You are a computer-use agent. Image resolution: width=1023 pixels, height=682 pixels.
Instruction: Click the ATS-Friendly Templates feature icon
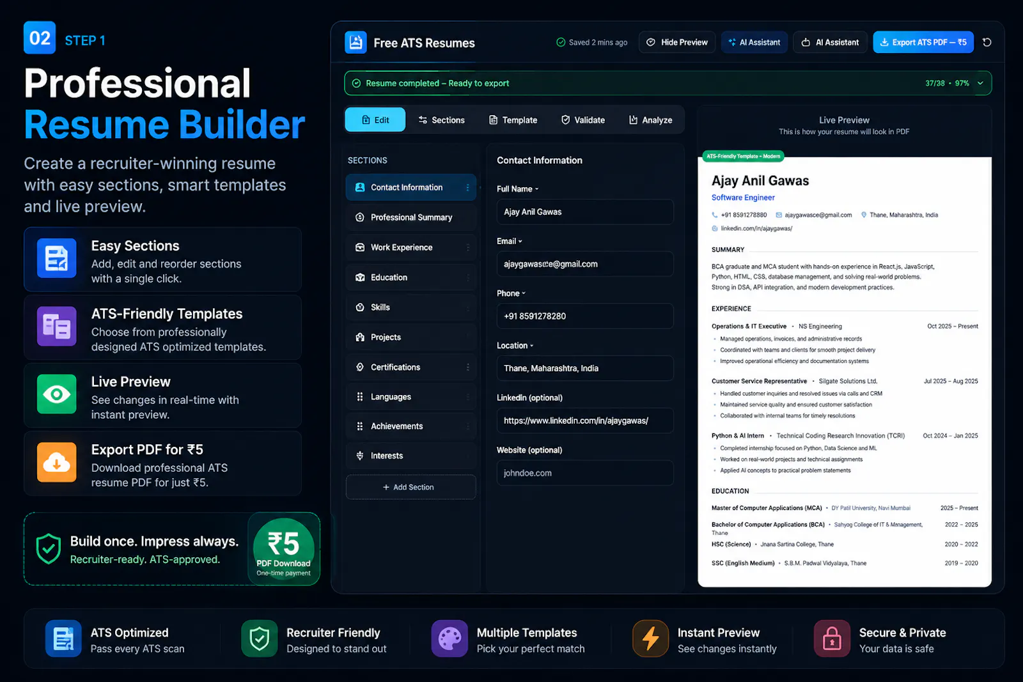click(56, 326)
